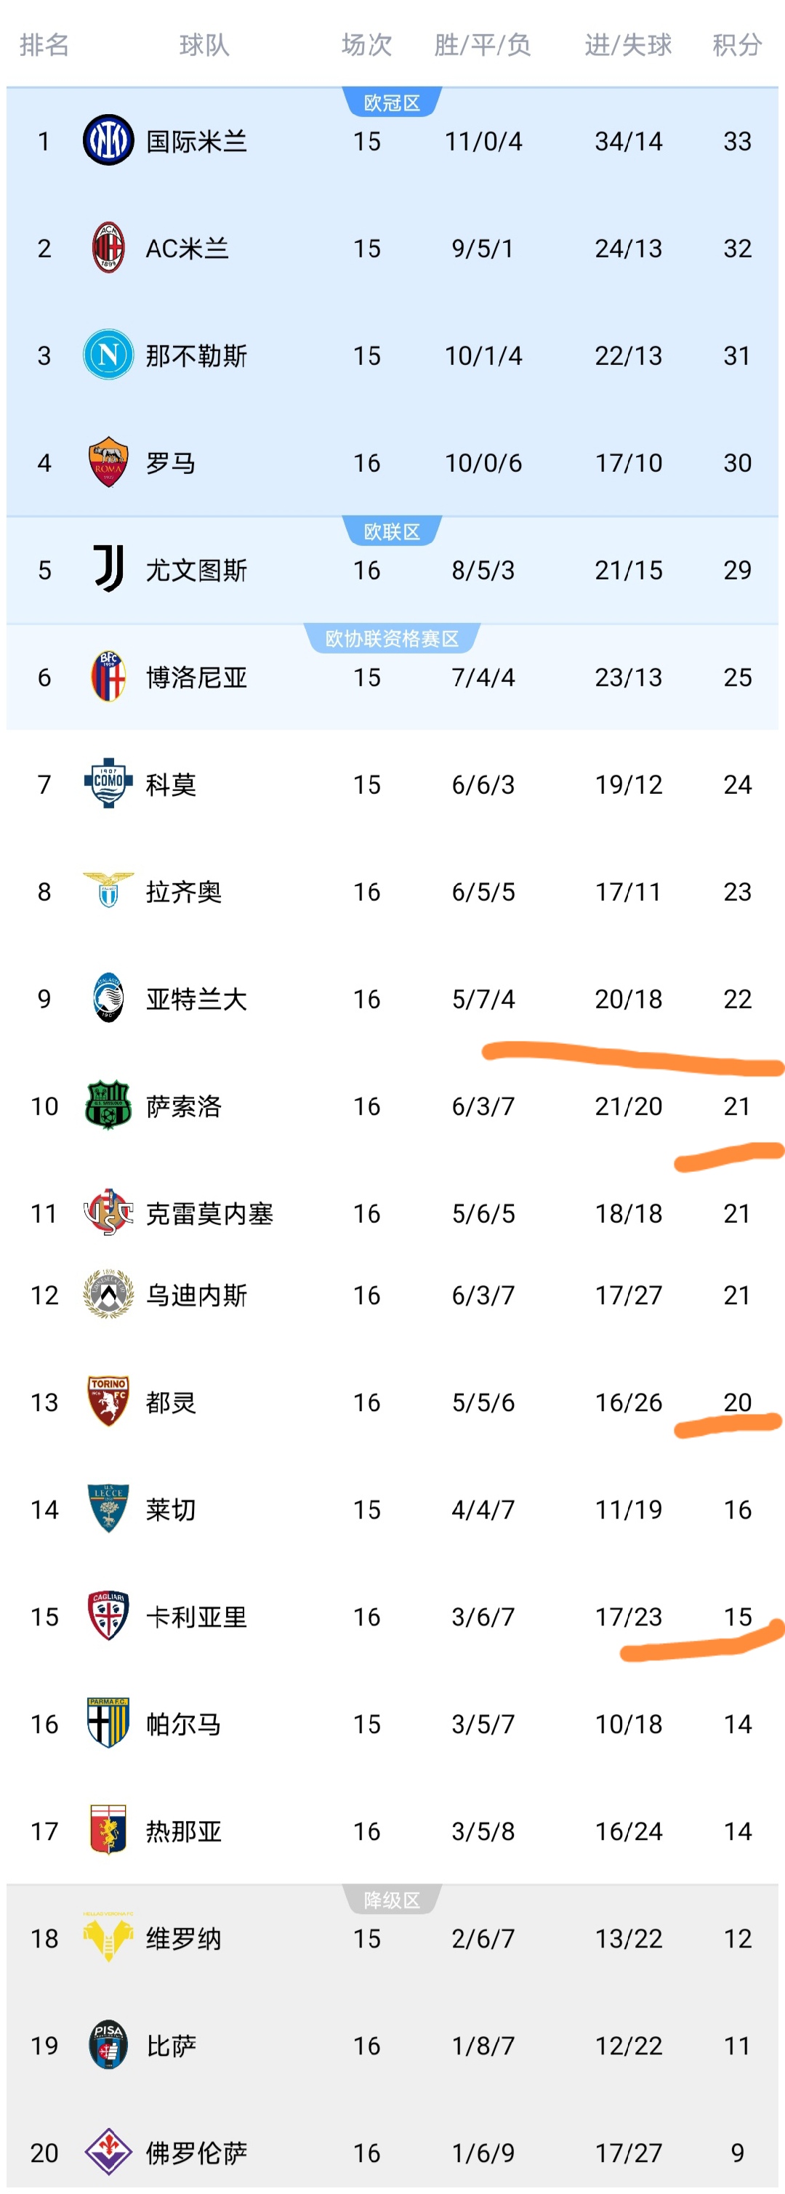
Task: Open team name 亚特兰大
Action: 196,998
